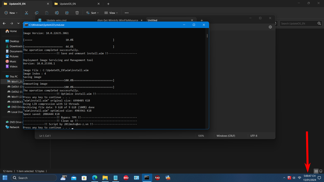The height and width of the screenshot is (182, 324).
Task: Switch to Notepad on the taskbar
Action: (x=115, y=178)
